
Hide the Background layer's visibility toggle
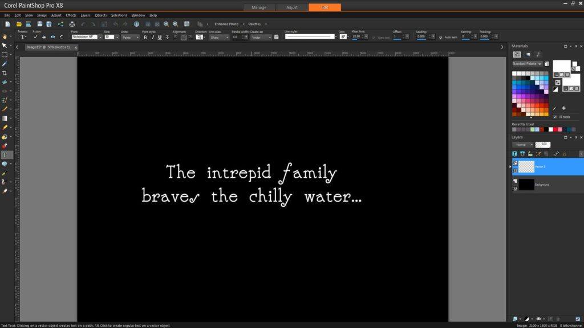pyautogui.click(x=516, y=188)
